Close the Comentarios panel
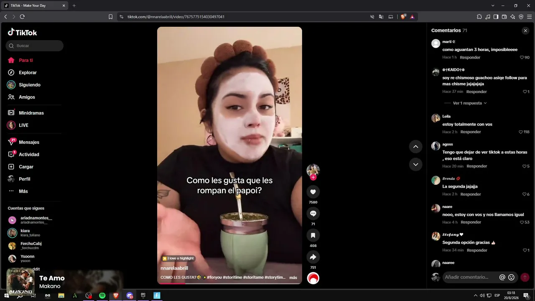Image resolution: width=535 pixels, height=301 pixels. click(x=525, y=31)
